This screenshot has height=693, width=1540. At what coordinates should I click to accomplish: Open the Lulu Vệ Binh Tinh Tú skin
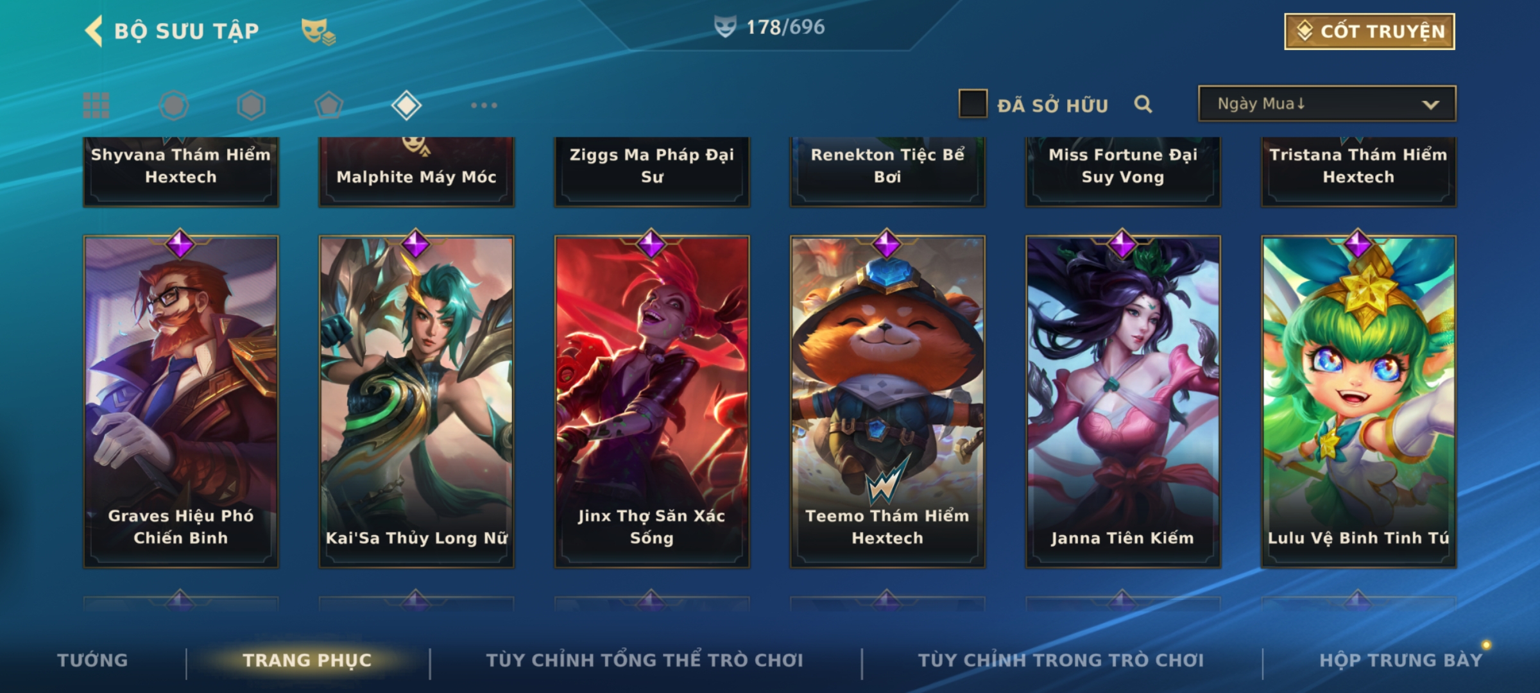point(1358,402)
